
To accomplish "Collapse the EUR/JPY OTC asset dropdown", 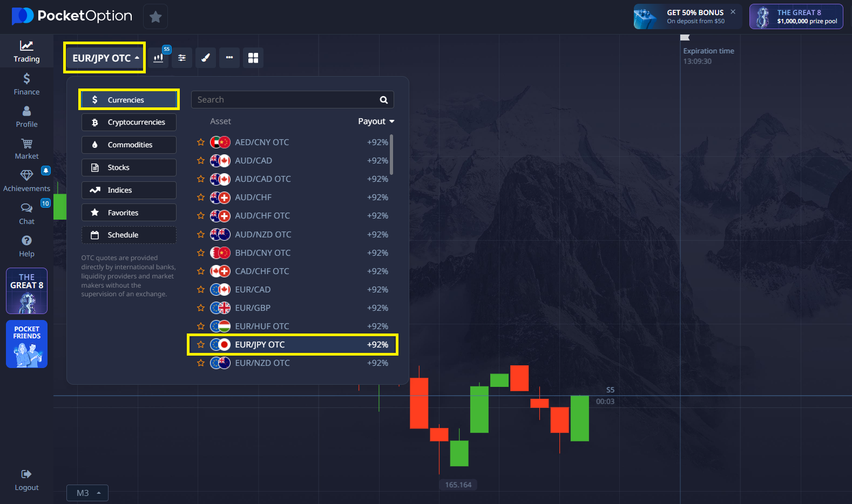I will click(x=105, y=58).
